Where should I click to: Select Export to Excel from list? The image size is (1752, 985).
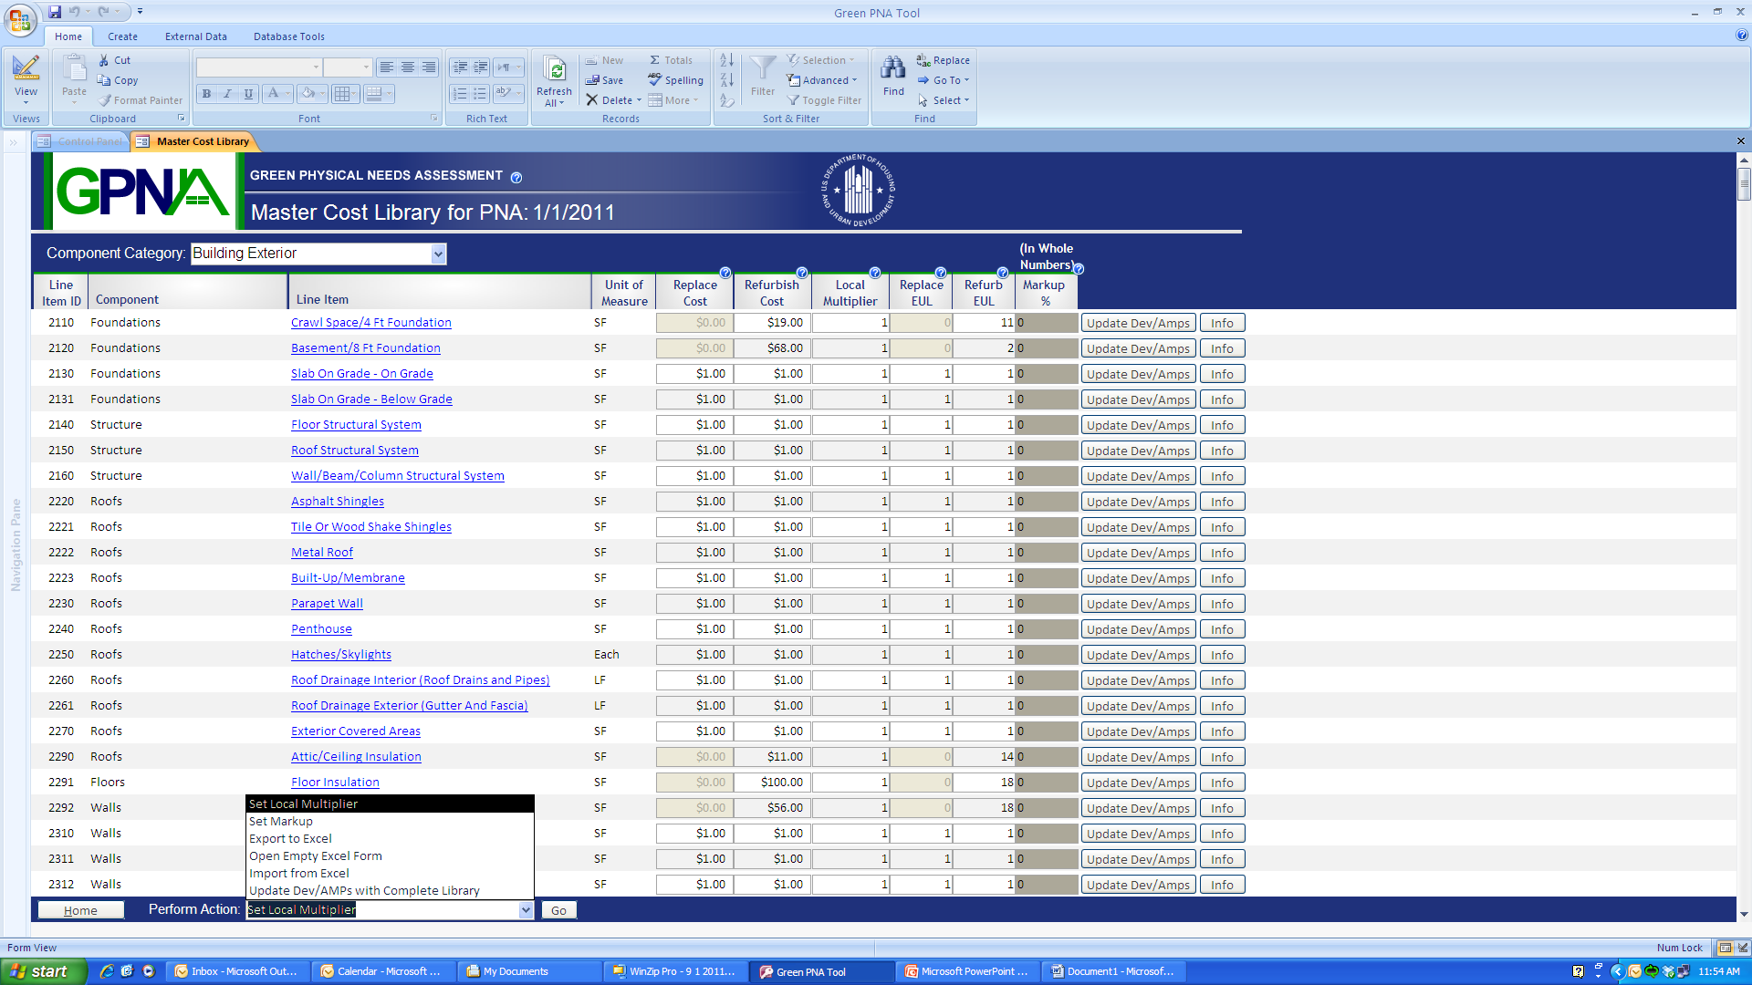tap(290, 839)
